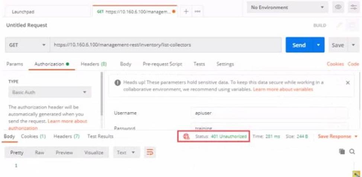Click the BUILD mode label
Screen dimensions: 362x177
point(320,25)
